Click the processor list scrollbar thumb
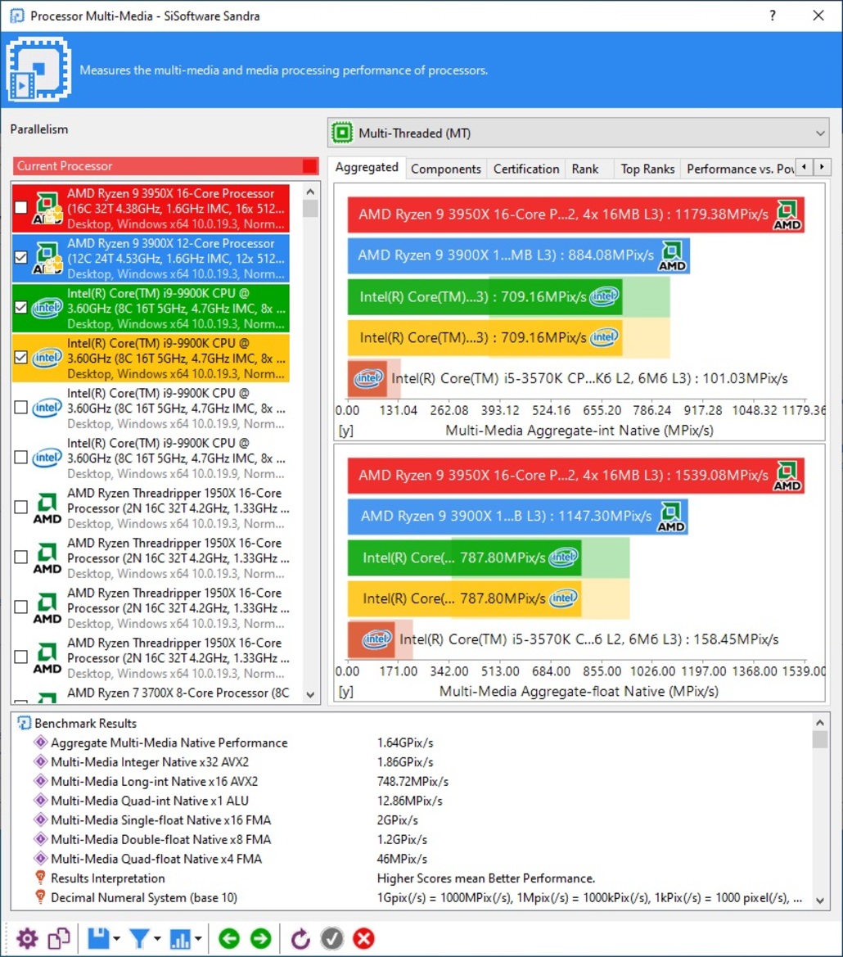Viewport: 843px width, 957px height. (310, 209)
